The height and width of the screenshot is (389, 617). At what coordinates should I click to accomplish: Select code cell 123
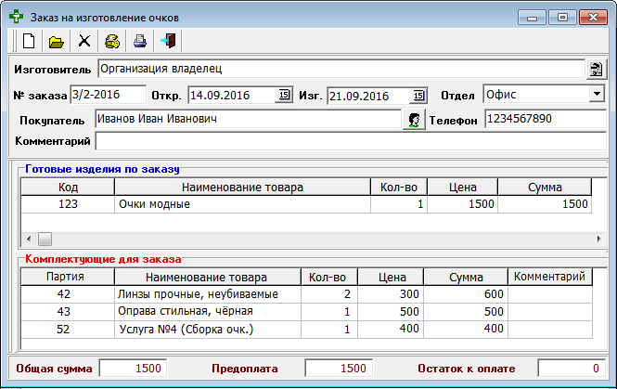point(68,204)
